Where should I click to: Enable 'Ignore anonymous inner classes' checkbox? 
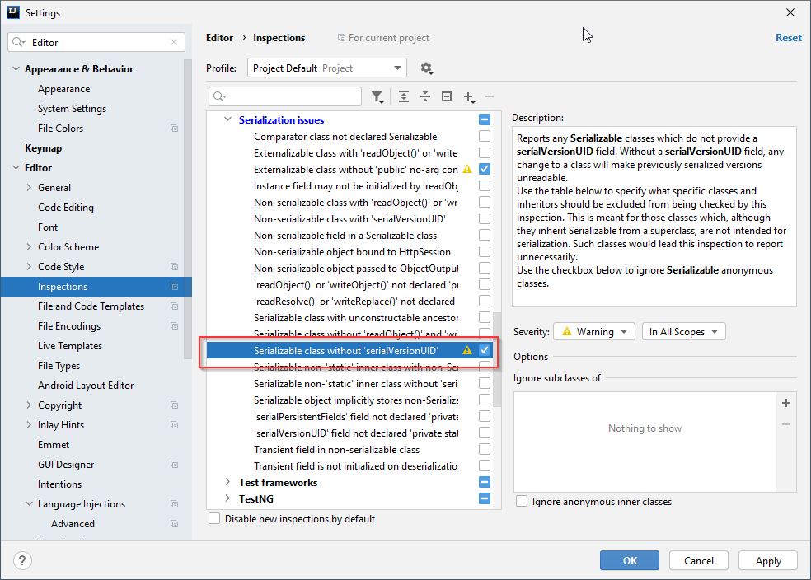click(522, 501)
